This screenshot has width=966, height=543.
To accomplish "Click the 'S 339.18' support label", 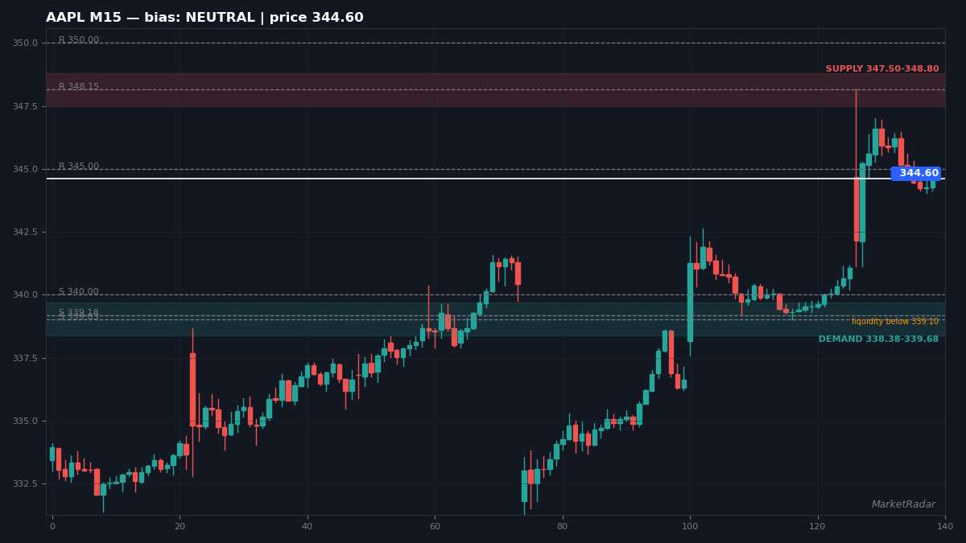I will click(79, 313).
